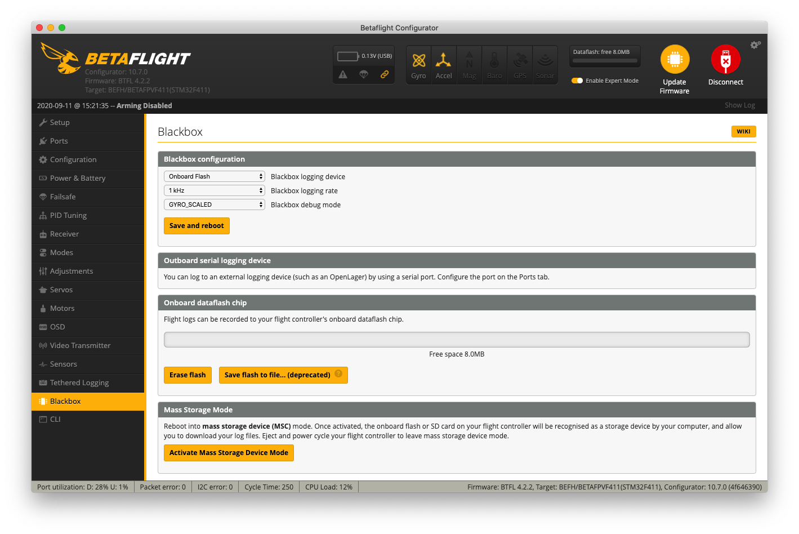Viewport: 799px width, 534px height.
Task: Open the Blackbox logging device dropdown
Action: [215, 176]
